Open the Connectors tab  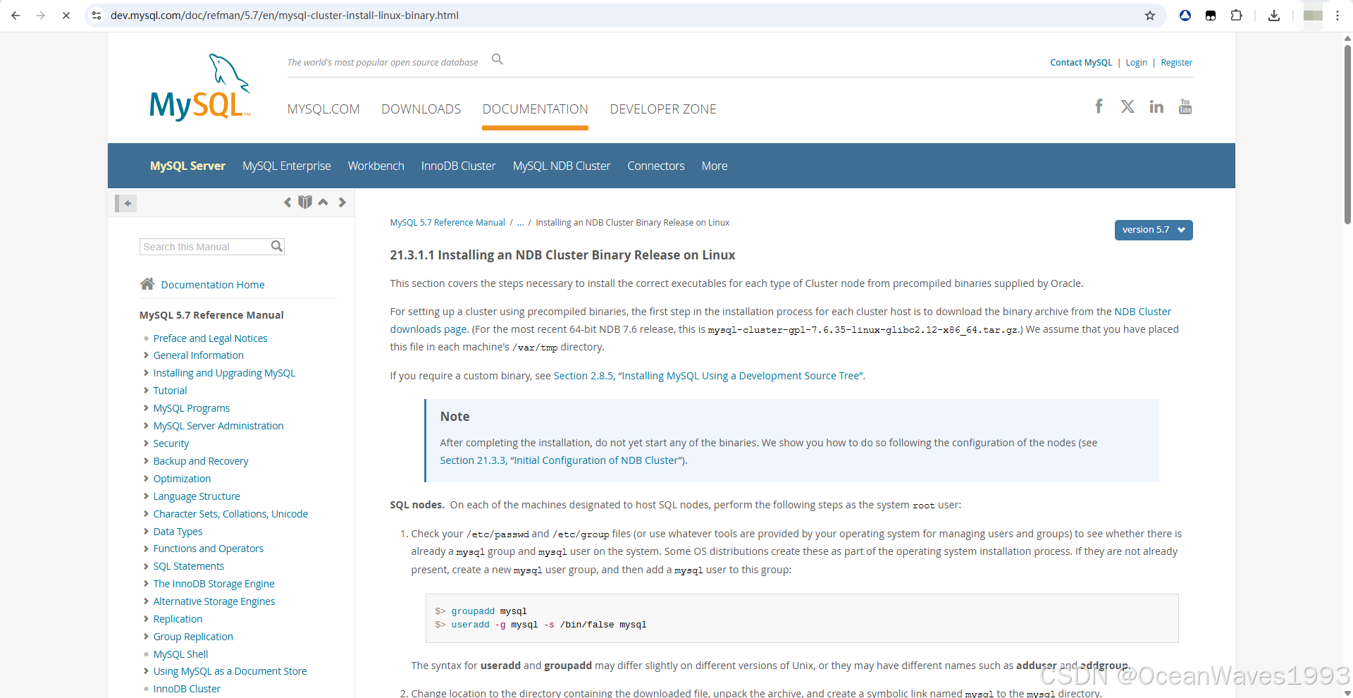[x=656, y=166]
